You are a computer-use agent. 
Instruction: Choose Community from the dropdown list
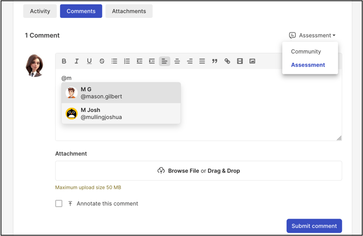coord(306,52)
